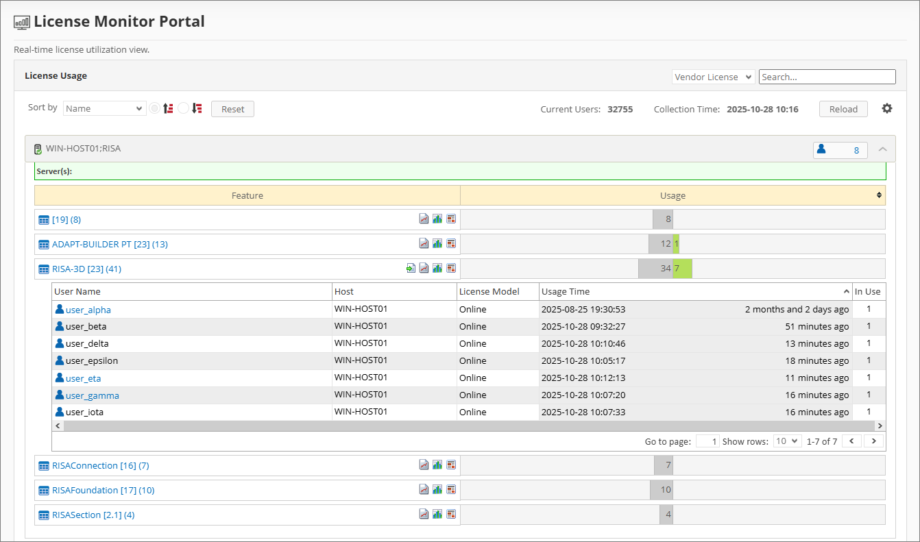Viewport: 920px width, 542px height.
Task: Open the Sort by dropdown
Action: tap(104, 108)
